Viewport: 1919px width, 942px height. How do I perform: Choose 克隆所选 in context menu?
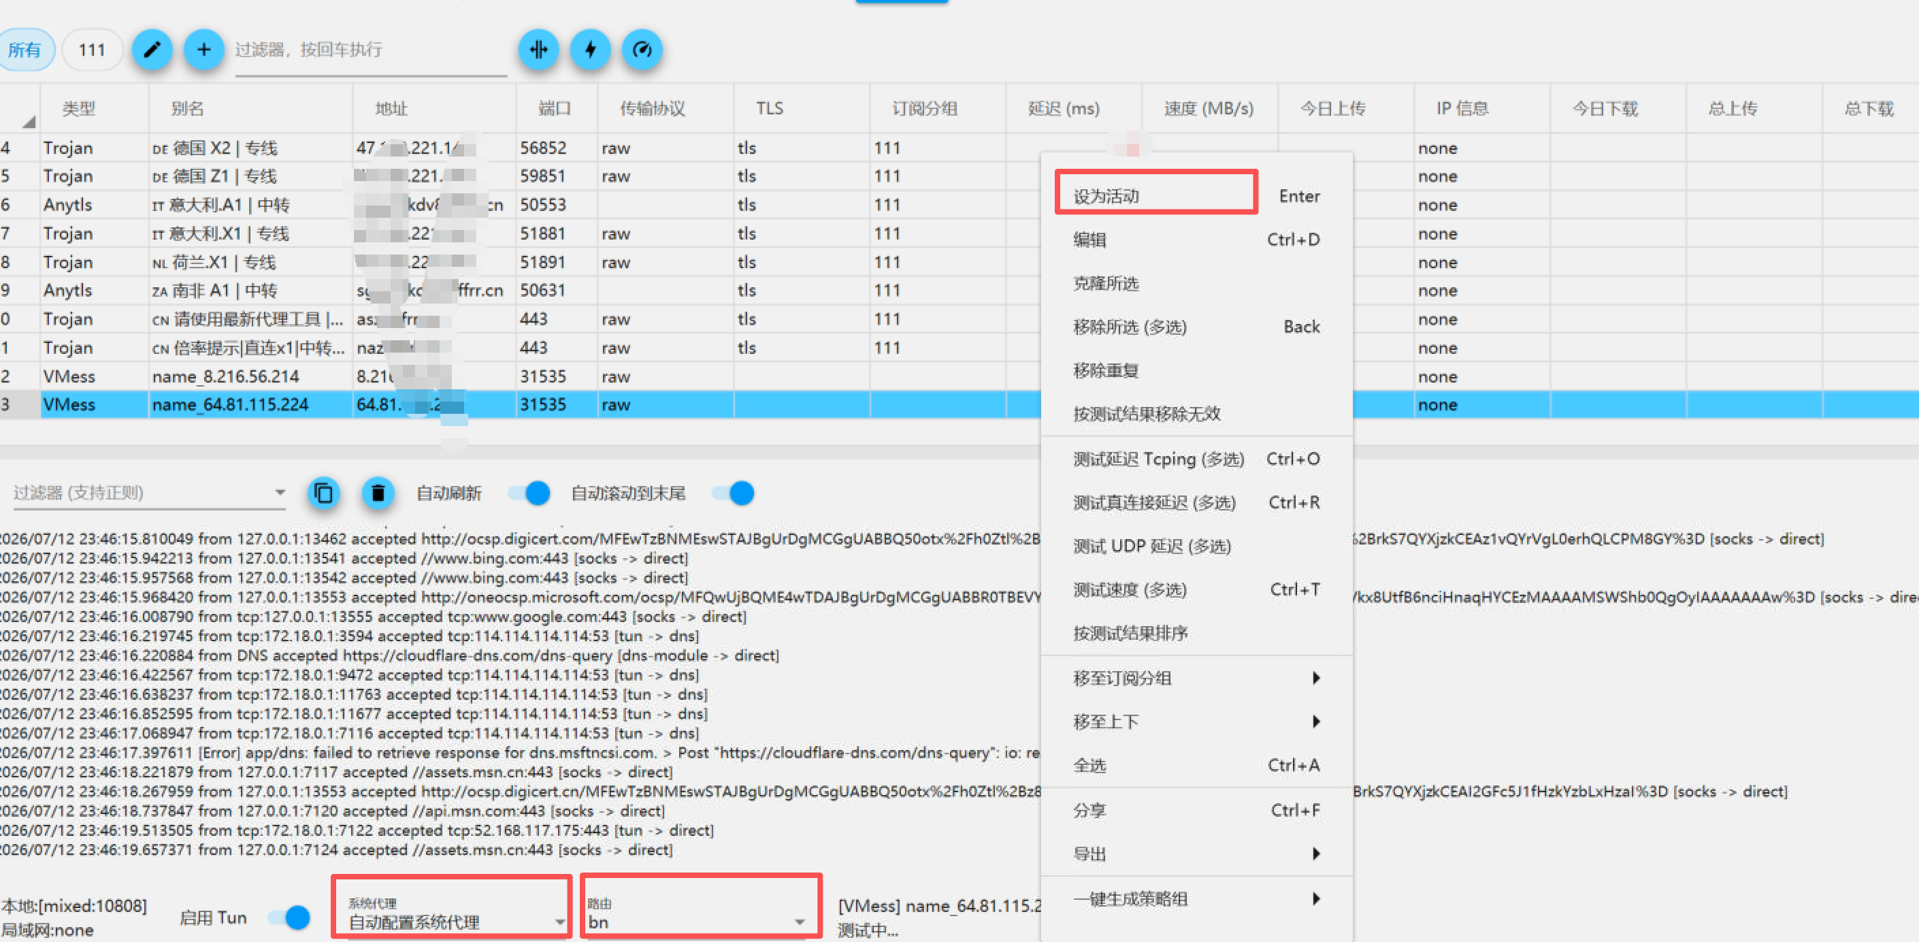1196,283
